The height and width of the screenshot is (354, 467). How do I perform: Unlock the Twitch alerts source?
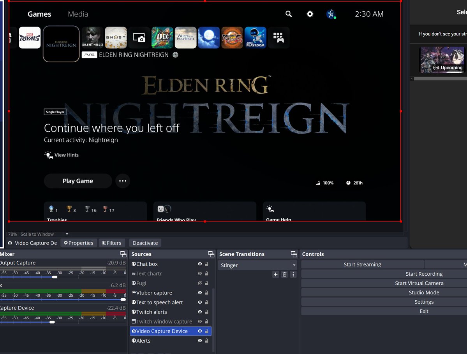[207, 312]
